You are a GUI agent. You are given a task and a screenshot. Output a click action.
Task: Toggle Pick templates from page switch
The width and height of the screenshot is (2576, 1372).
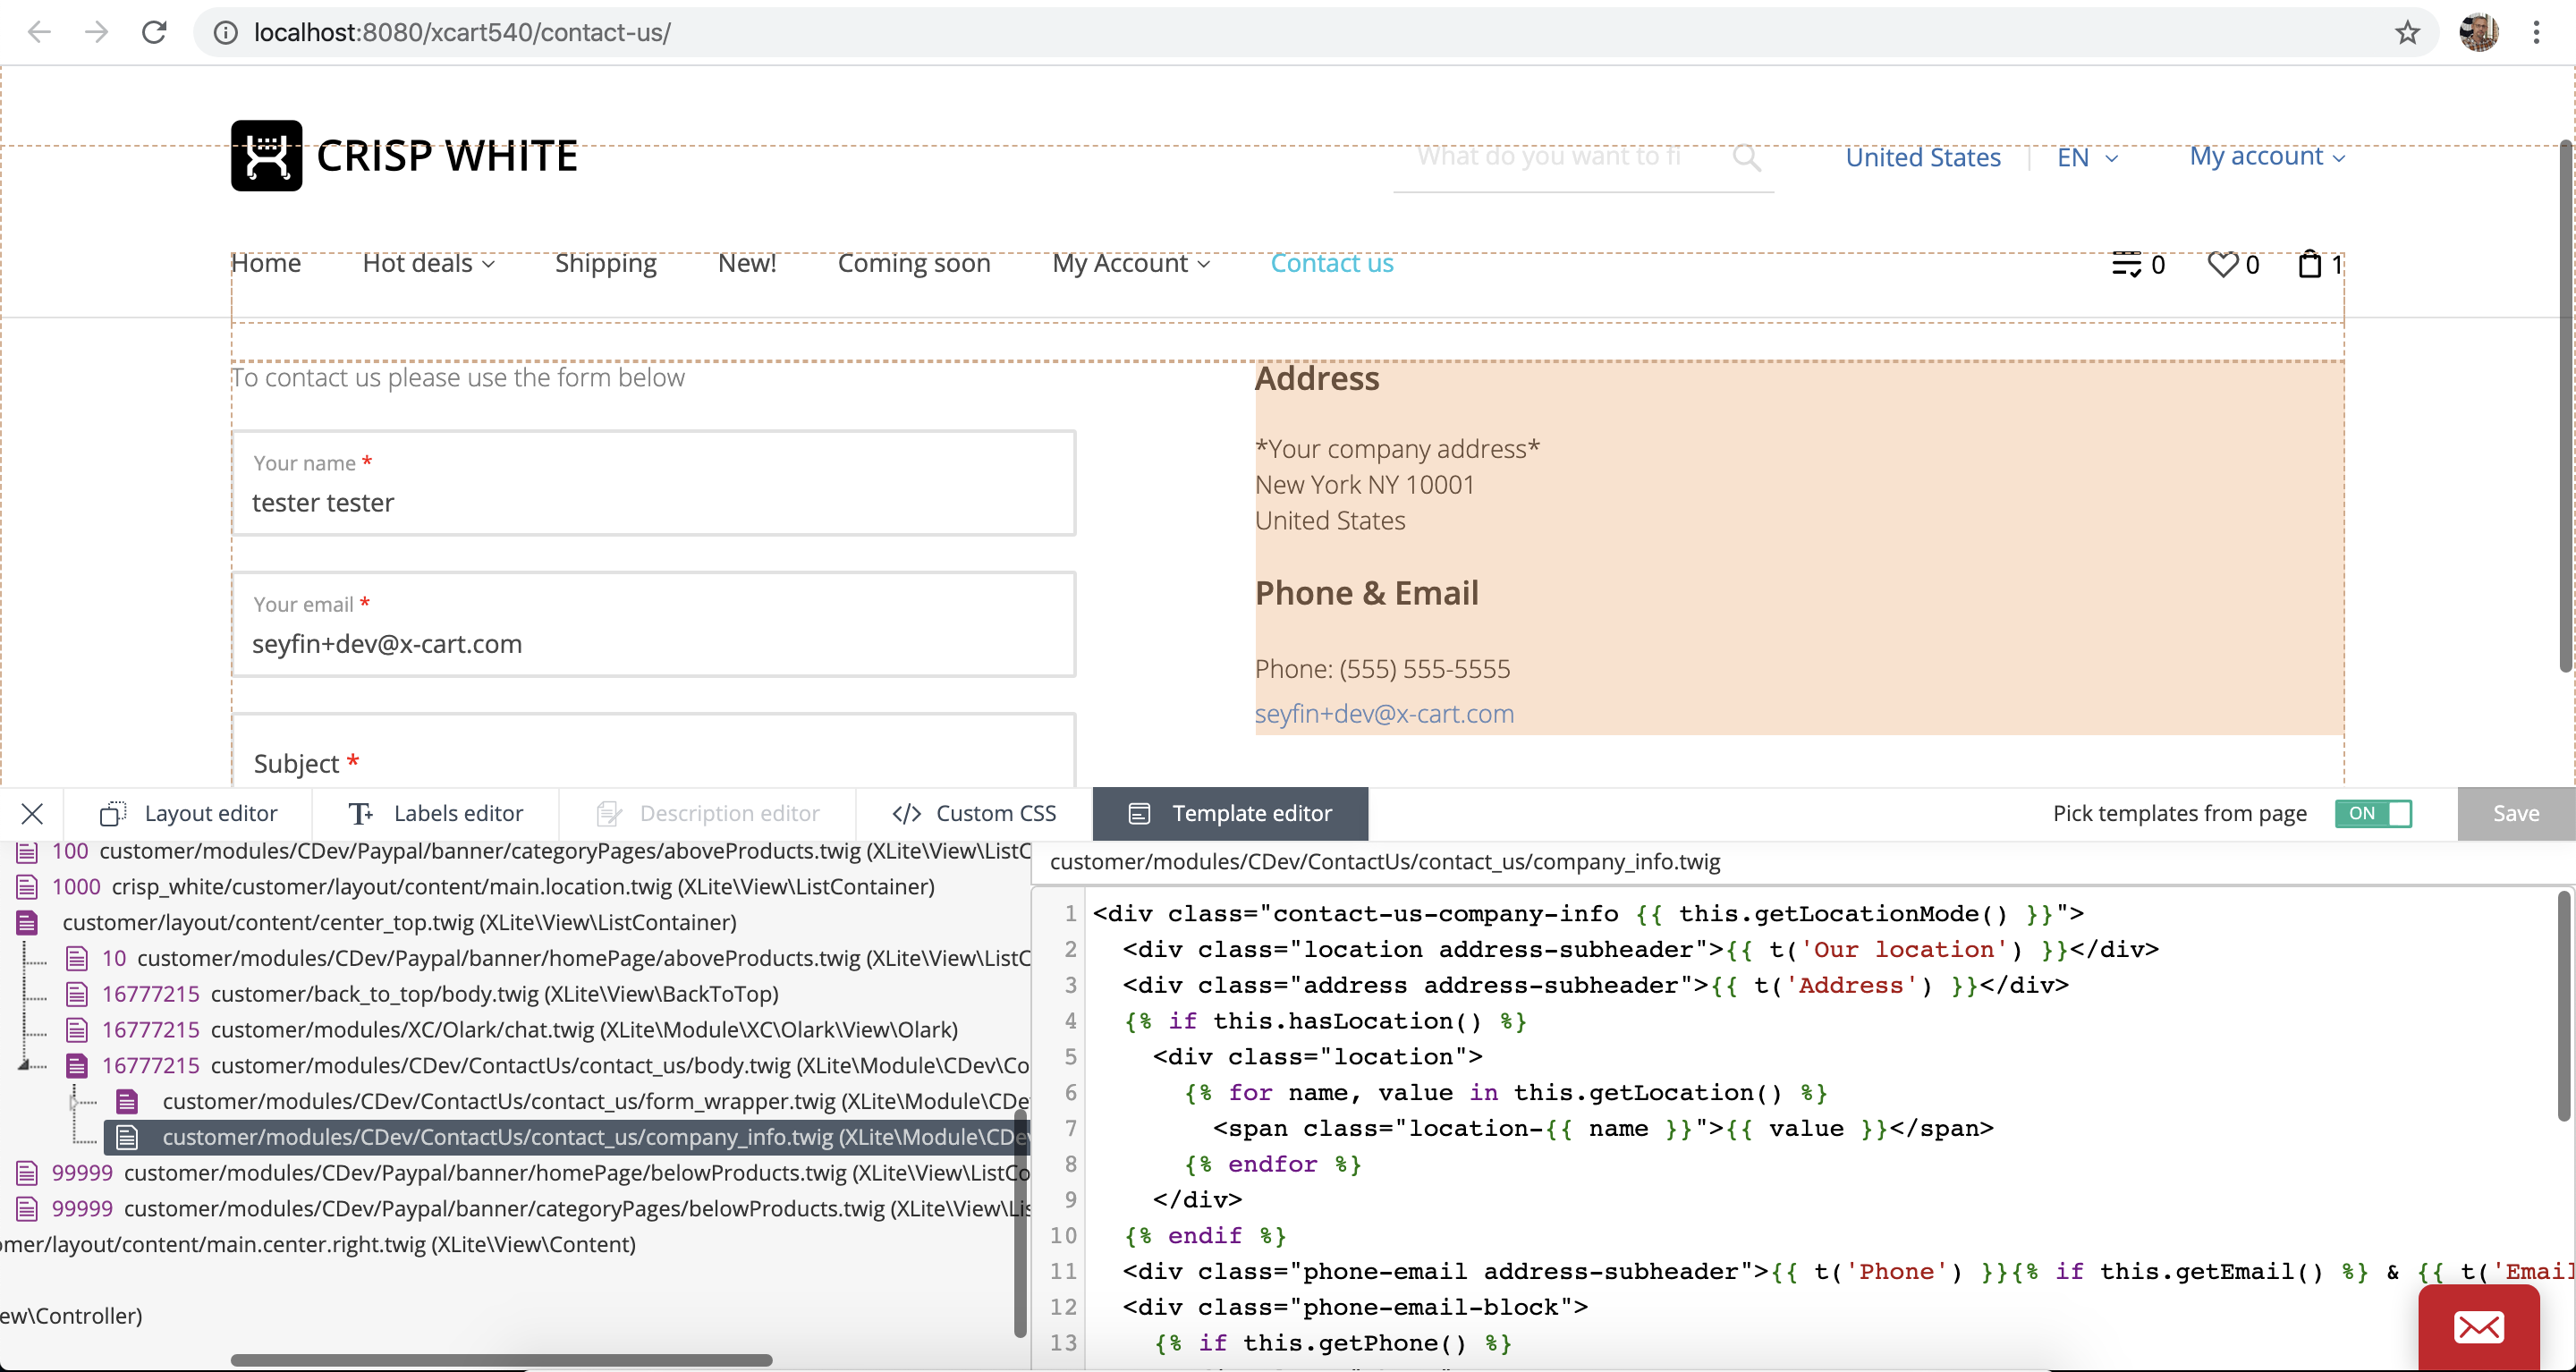pos(2373,814)
